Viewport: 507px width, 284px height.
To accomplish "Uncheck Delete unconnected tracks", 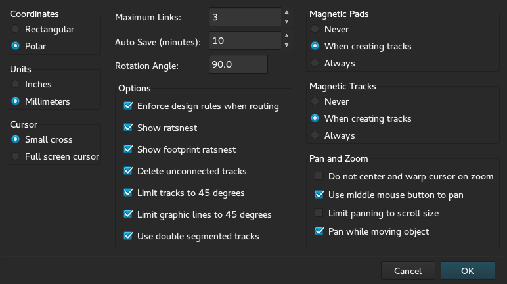I will (x=129, y=171).
